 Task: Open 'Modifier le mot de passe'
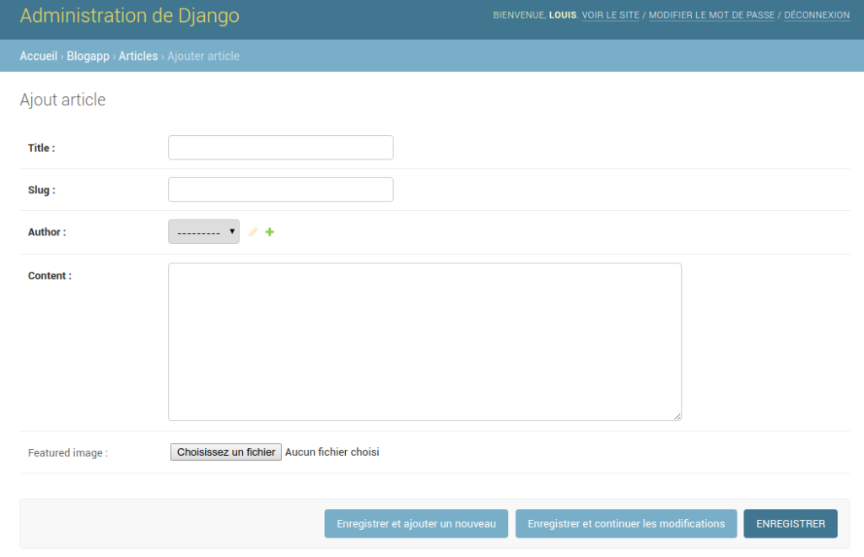(711, 15)
